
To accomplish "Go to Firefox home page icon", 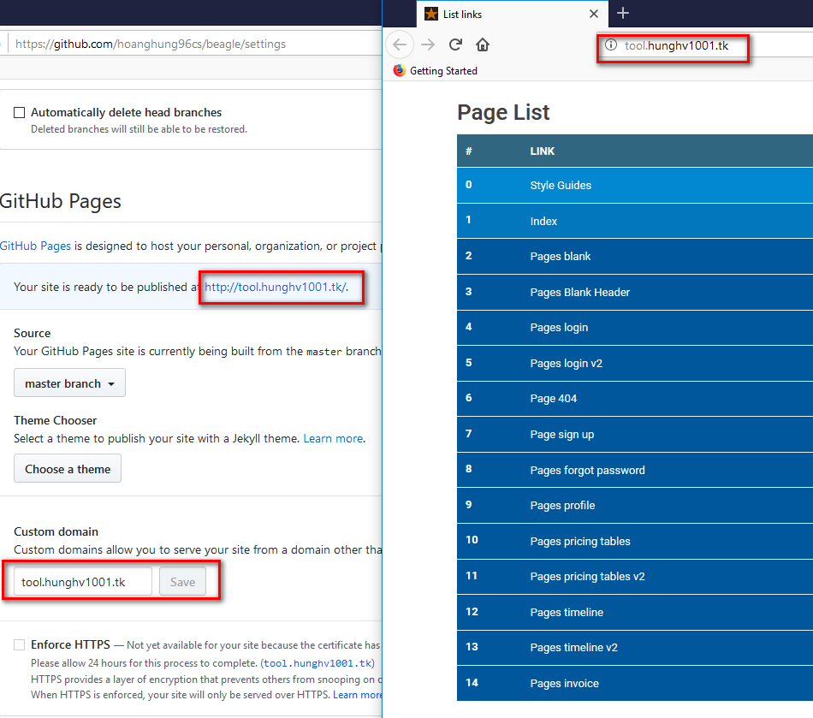I will (x=482, y=45).
